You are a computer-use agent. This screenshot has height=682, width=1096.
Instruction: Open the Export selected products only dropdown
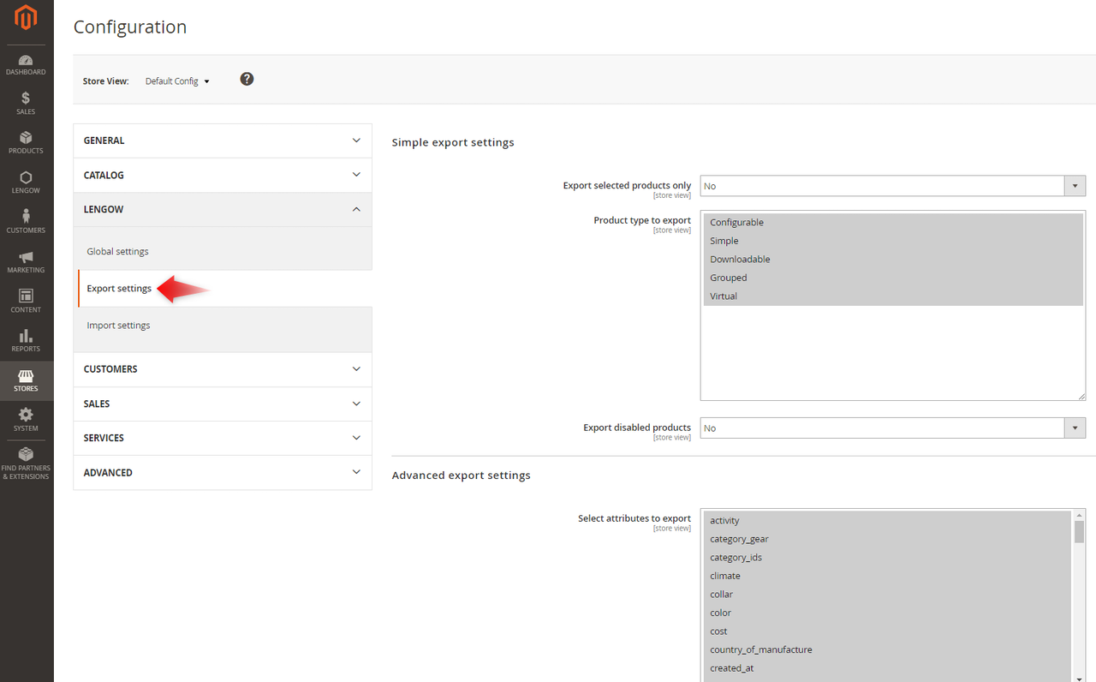pyautogui.click(x=892, y=186)
